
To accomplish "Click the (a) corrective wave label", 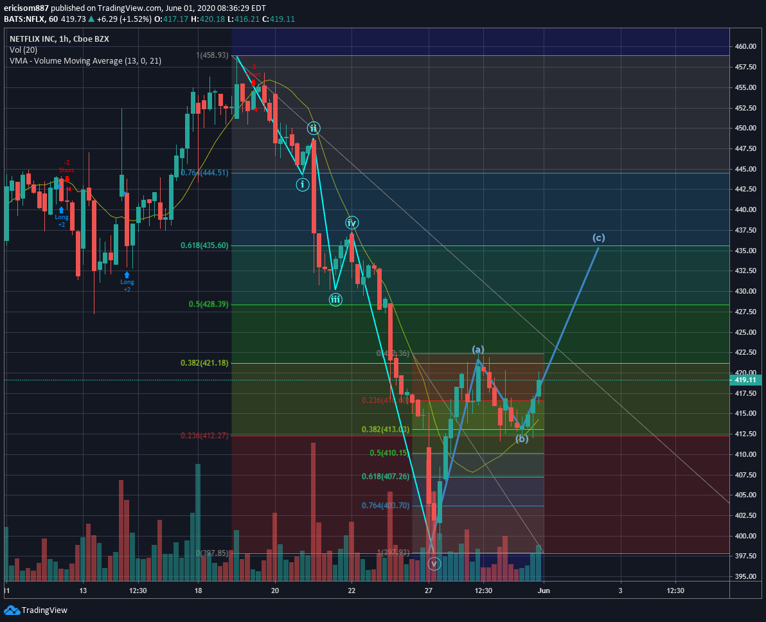I will coord(477,349).
